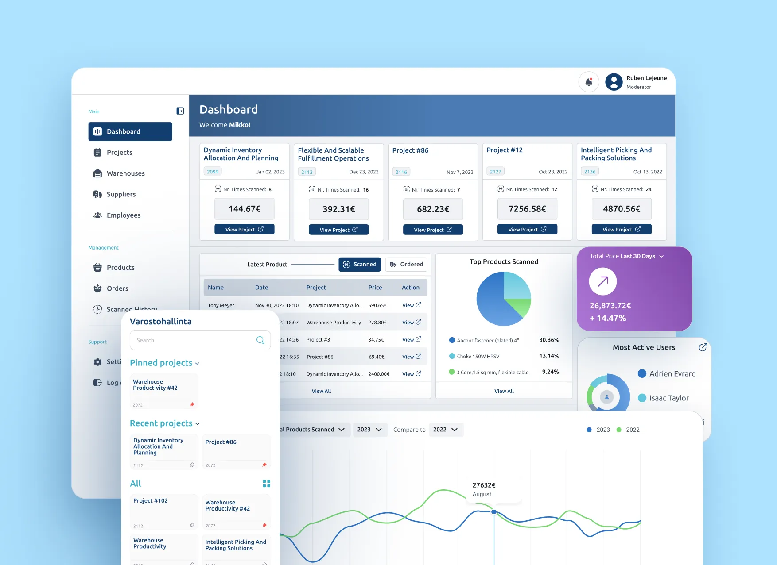Open Intelligent Picking And Packing Solutions in All list
This screenshot has width=777, height=565.
pos(236,549)
